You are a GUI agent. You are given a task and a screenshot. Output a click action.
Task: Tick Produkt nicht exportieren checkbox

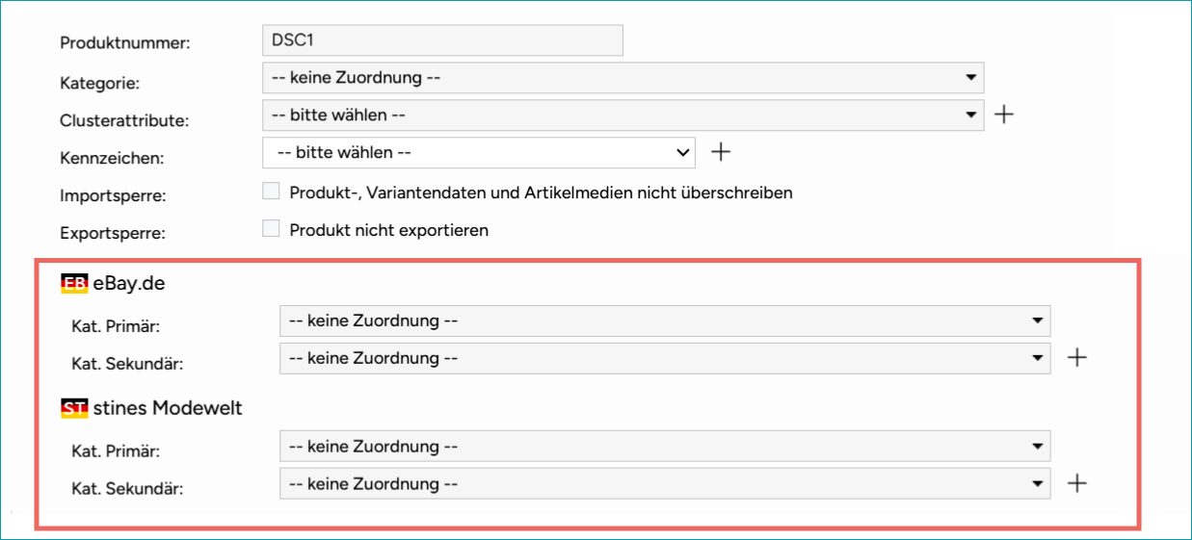(x=271, y=229)
